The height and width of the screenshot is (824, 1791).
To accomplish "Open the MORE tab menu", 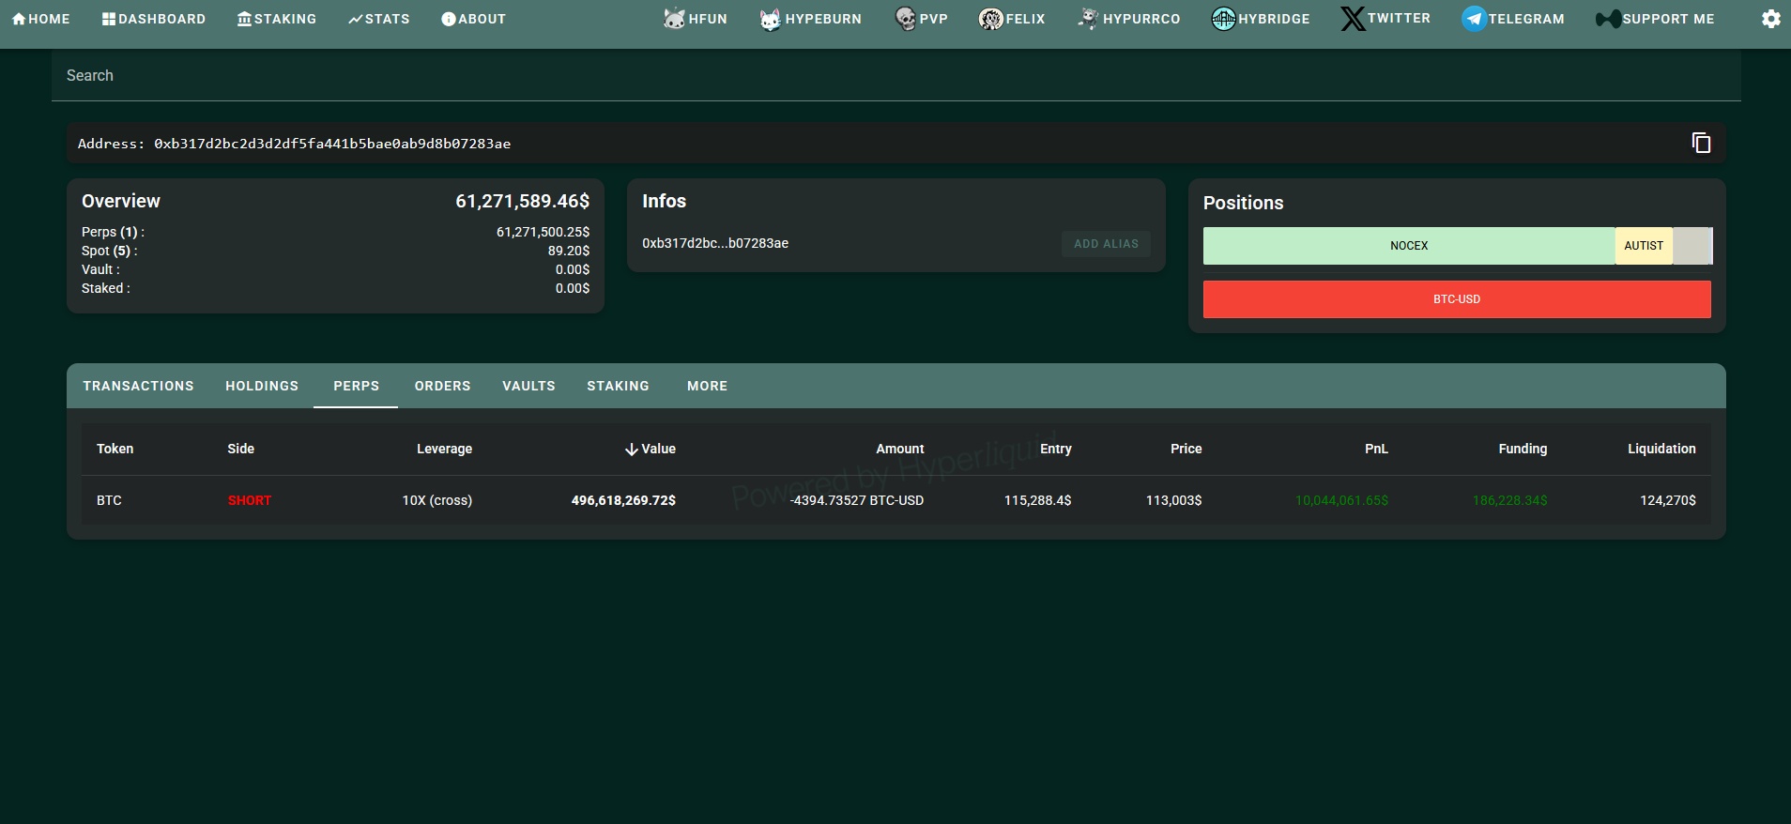I will [x=707, y=386].
